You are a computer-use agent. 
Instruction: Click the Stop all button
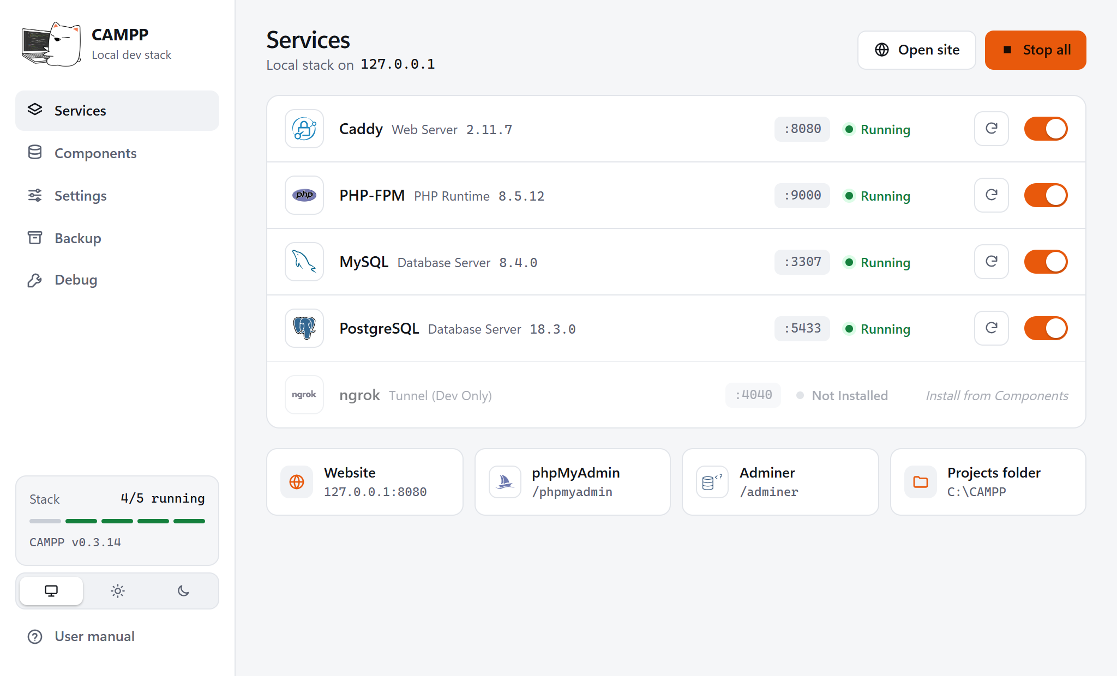[x=1036, y=50]
